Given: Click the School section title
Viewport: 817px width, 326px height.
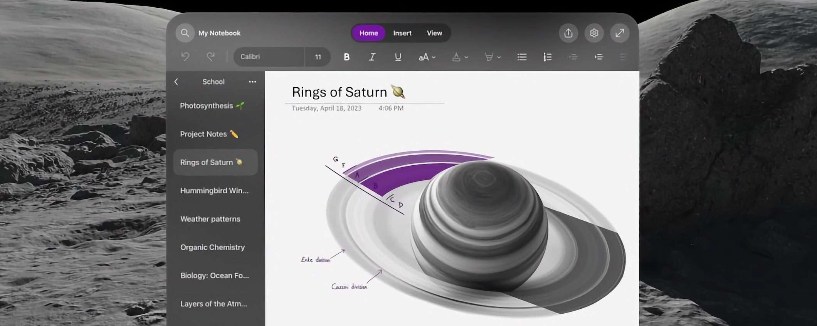Looking at the screenshot, I should coord(213,81).
